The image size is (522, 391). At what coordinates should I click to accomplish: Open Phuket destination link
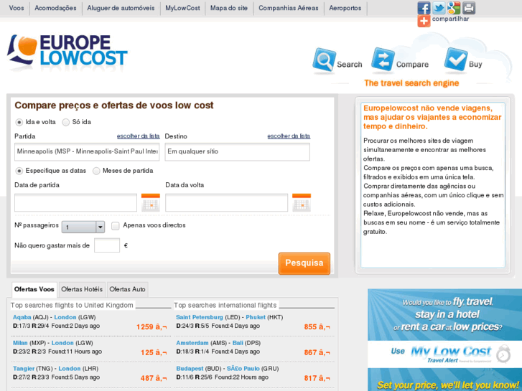(x=256, y=317)
